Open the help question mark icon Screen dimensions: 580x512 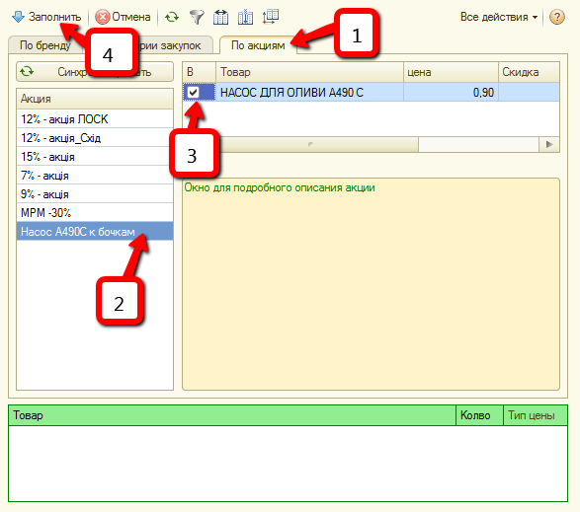point(556,17)
